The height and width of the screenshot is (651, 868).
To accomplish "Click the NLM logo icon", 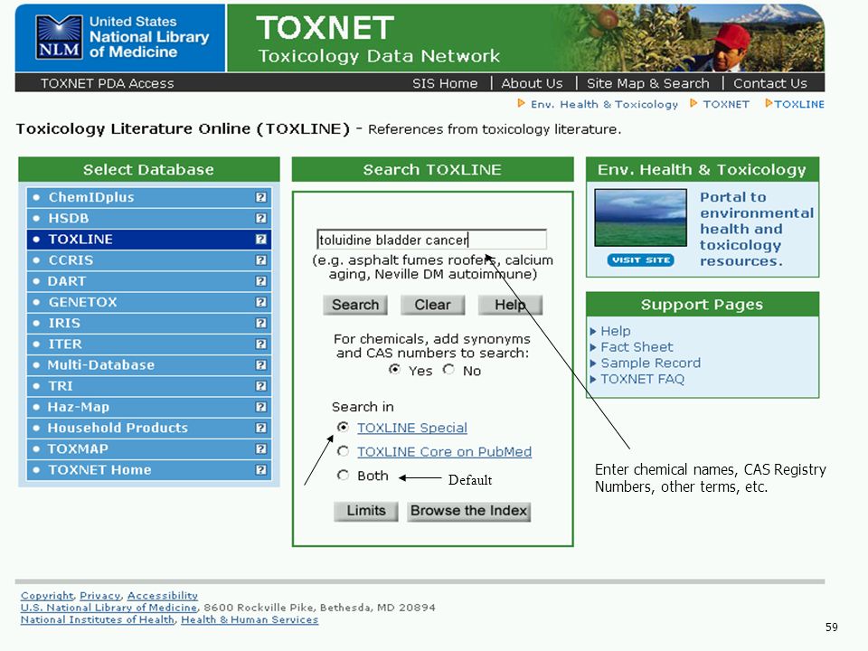I will [x=59, y=37].
